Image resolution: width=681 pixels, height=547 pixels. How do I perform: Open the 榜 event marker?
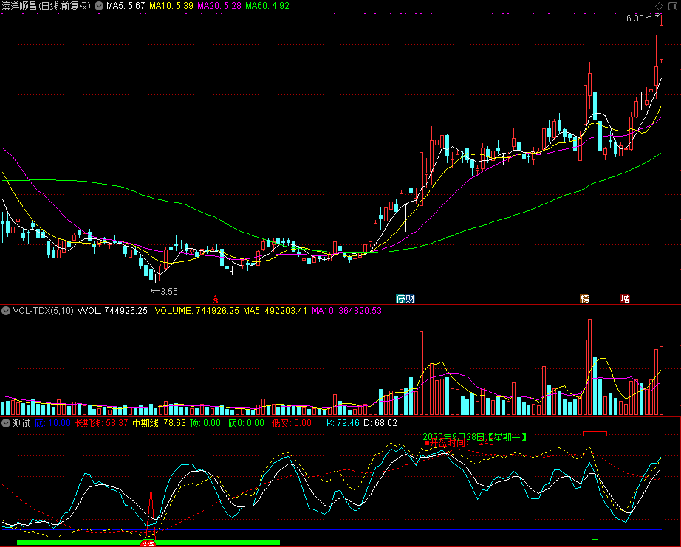585,299
